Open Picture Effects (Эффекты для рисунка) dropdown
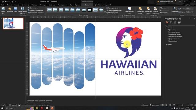The image size is (196, 110). (114, 10)
